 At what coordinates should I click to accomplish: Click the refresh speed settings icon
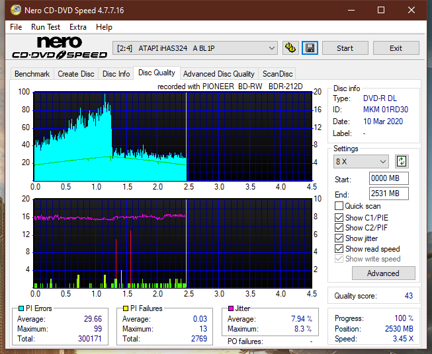[x=402, y=161]
